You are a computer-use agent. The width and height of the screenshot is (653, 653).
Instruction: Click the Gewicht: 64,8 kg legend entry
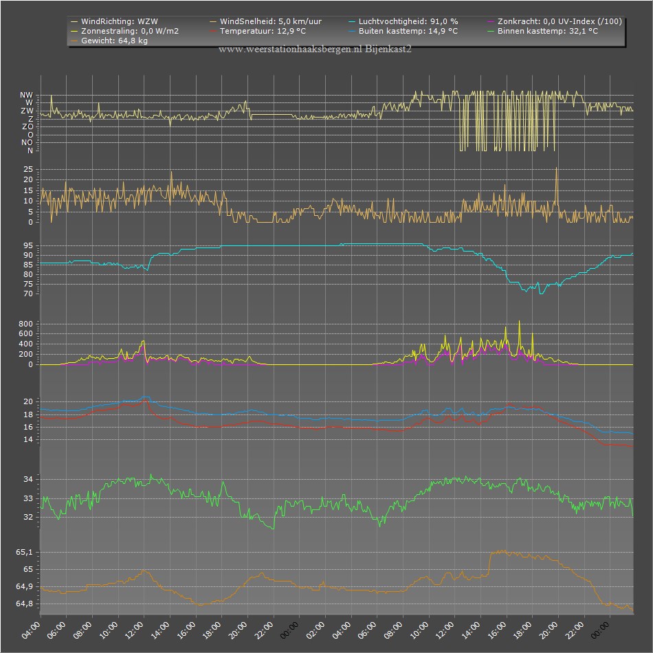[109, 41]
